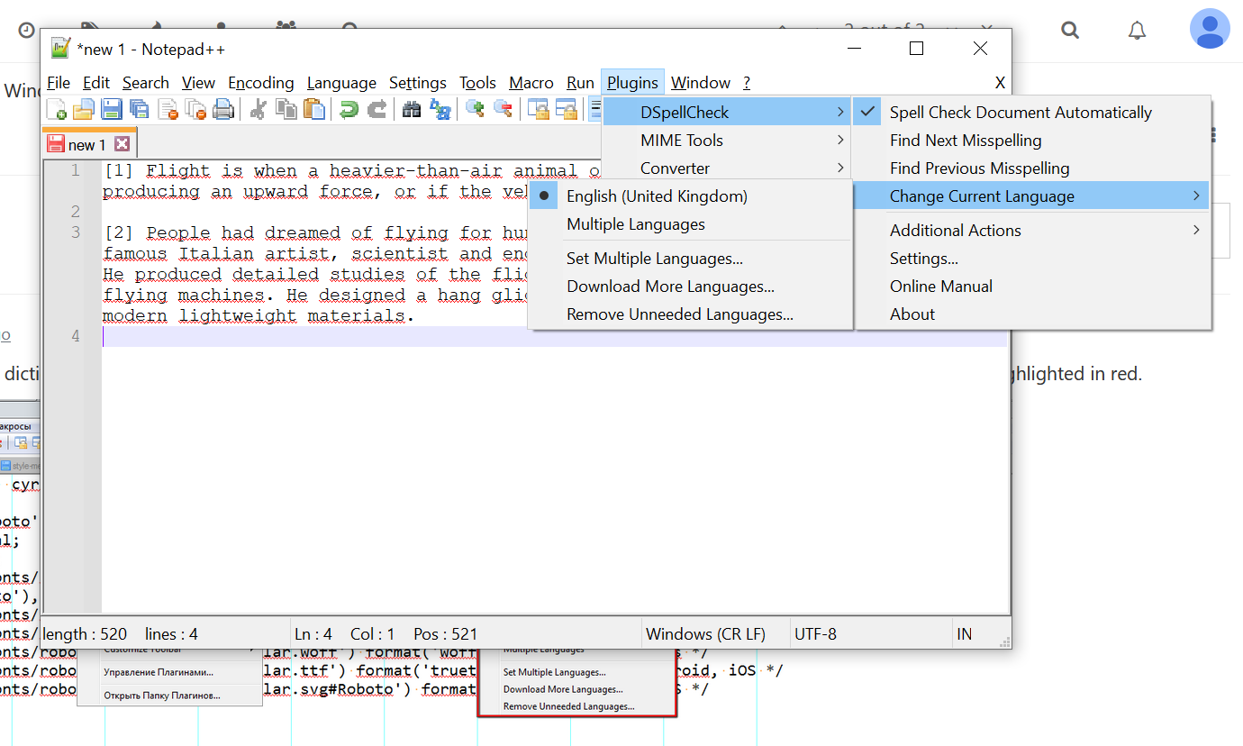
Task: Click the Notepad++ title bar app icon
Action: click(x=60, y=49)
